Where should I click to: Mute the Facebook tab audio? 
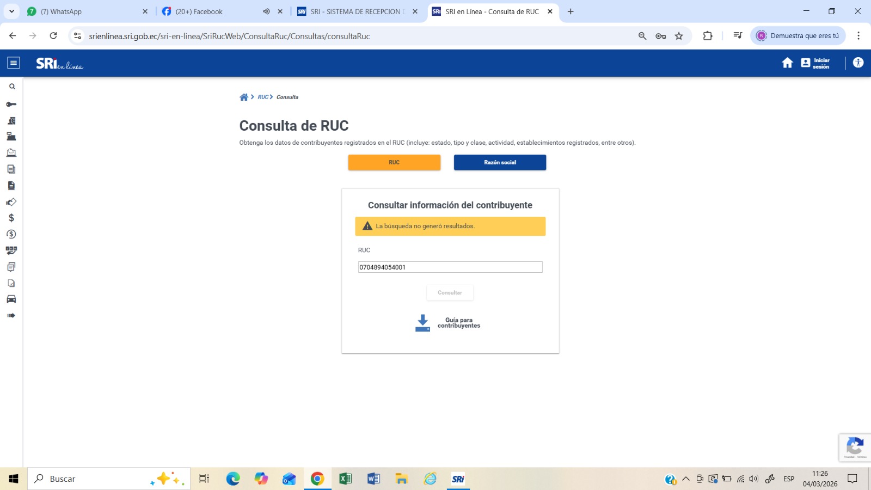pyautogui.click(x=266, y=11)
